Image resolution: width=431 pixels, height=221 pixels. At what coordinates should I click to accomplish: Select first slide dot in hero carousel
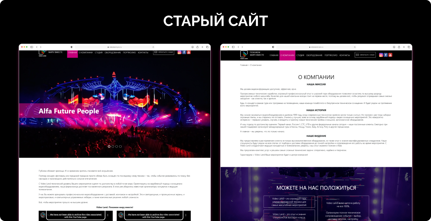[109, 147]
